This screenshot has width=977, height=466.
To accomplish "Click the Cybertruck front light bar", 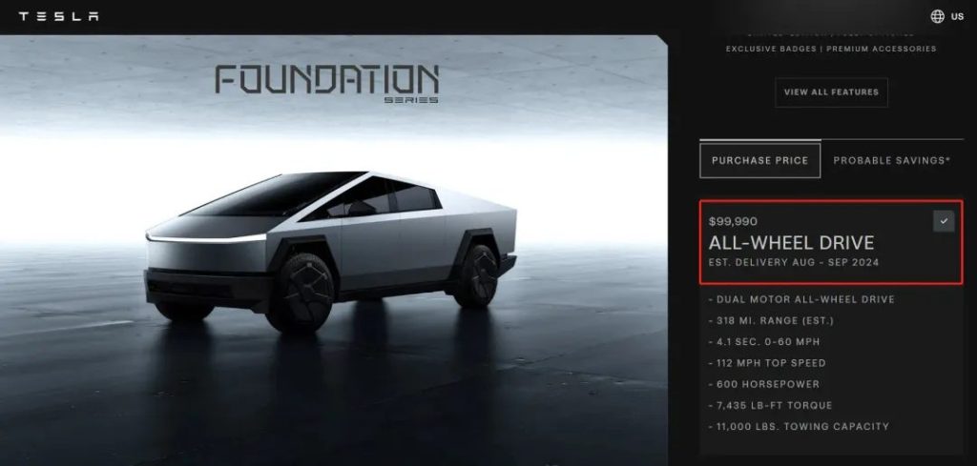I will [206, 238].
